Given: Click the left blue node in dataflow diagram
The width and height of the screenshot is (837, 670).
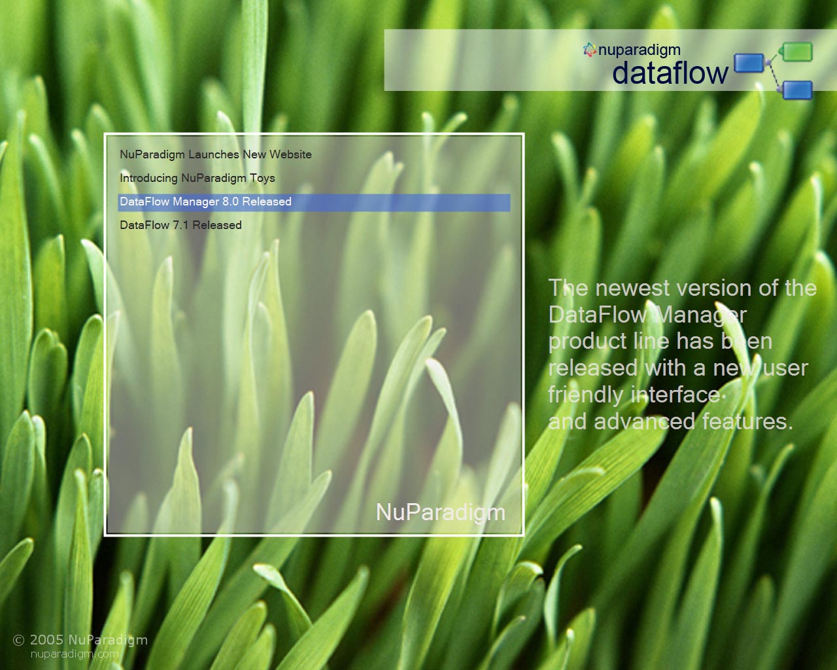Looking at the screenshot, I should click(749, 63).
